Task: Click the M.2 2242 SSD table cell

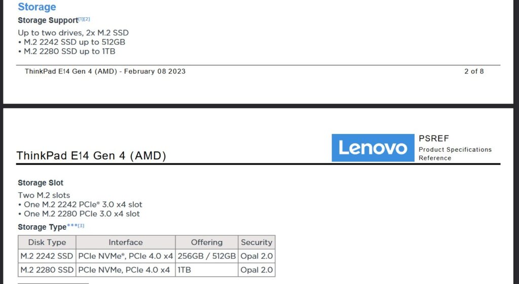Action: coord(47,256)
